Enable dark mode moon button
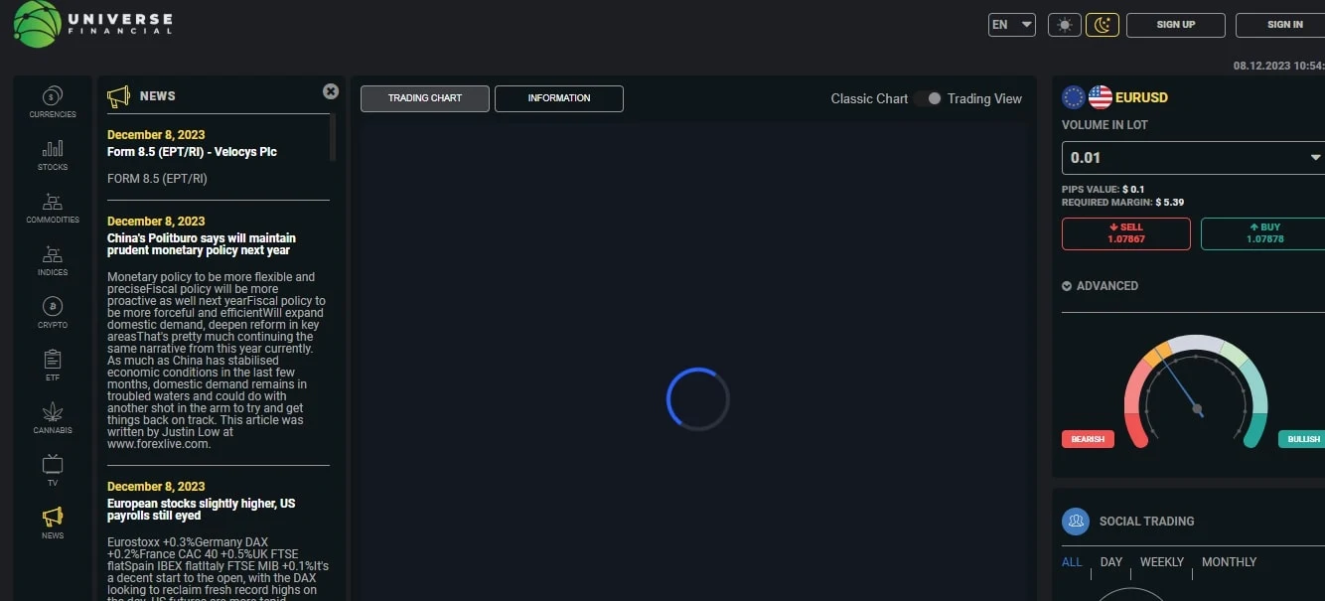 [x=1103, y=25]
